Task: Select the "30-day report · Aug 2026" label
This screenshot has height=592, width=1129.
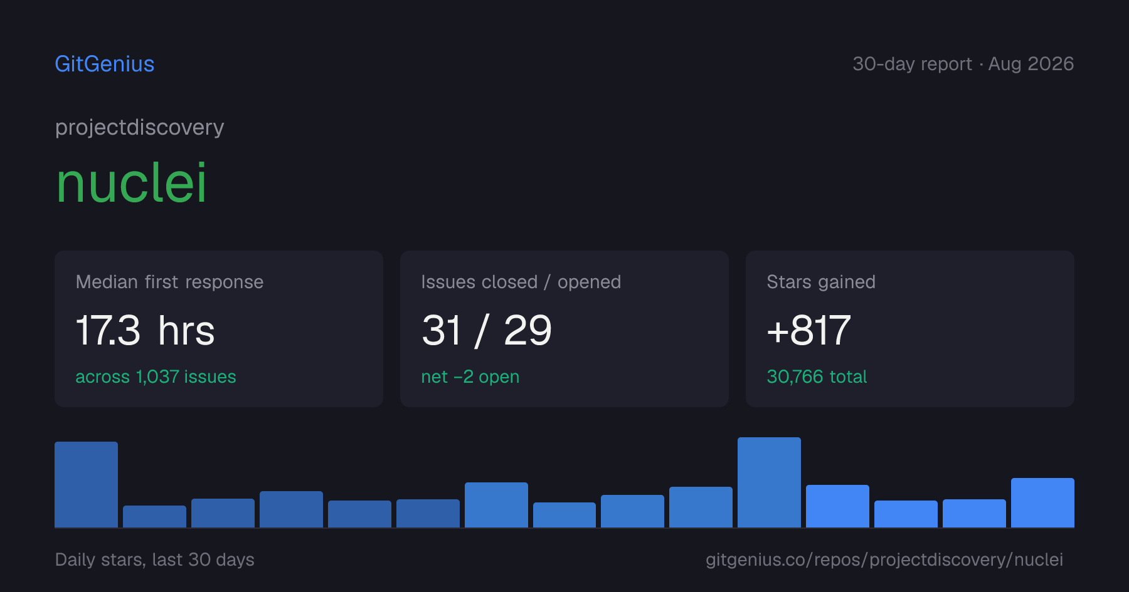Action: [x=963, y=64]
